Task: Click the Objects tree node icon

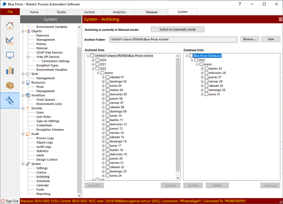Action: pos(28,31)
